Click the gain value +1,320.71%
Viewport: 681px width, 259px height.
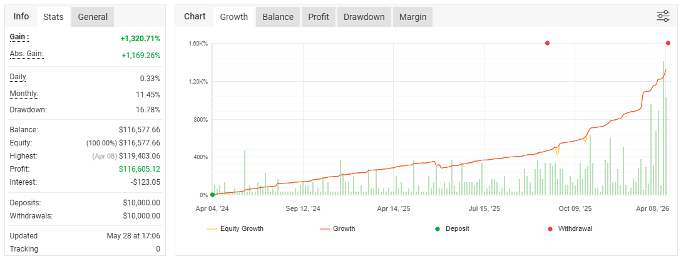[140, 39]
